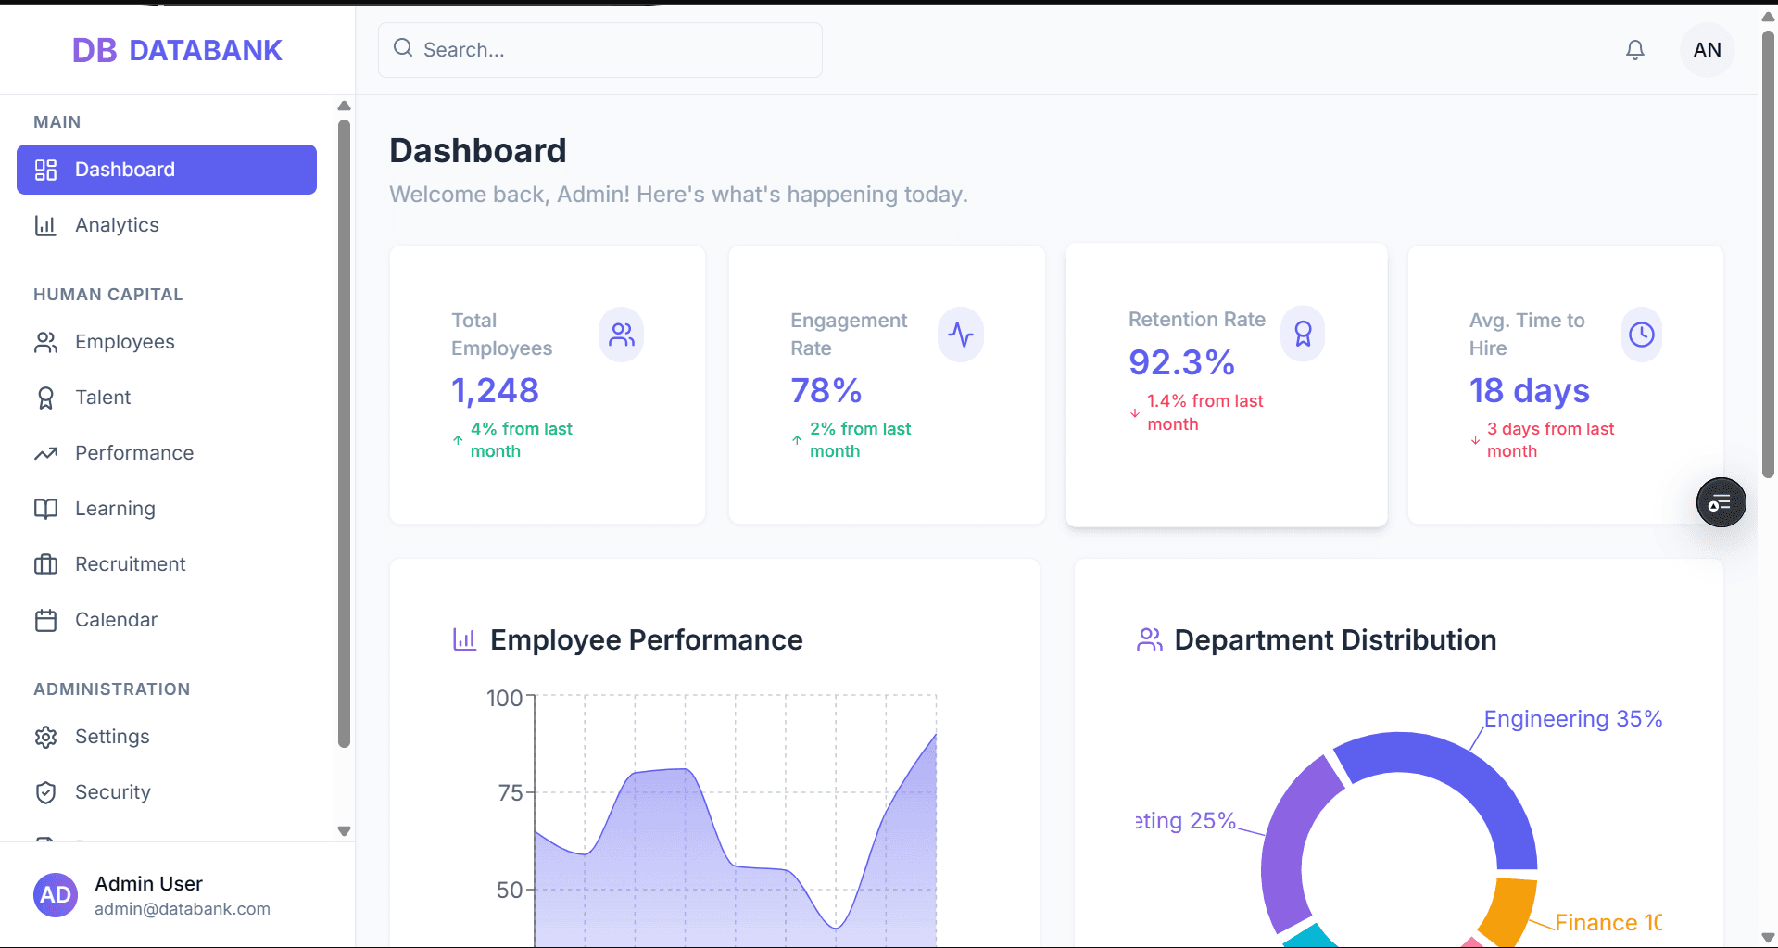Image resolution: width=1778 pixels, height=948 pixels.
Task: Click the Admin User name
Action: pos(148,884)
